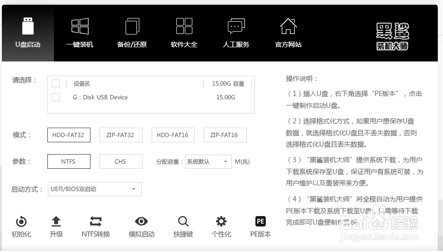Open the 备份/还原 backup and restore tab
This screenshot has height=252, width=443.
coord(132,33)
